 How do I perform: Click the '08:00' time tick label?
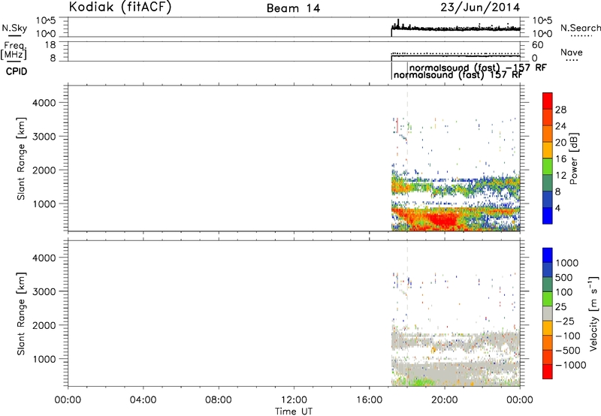coord(219,400)
